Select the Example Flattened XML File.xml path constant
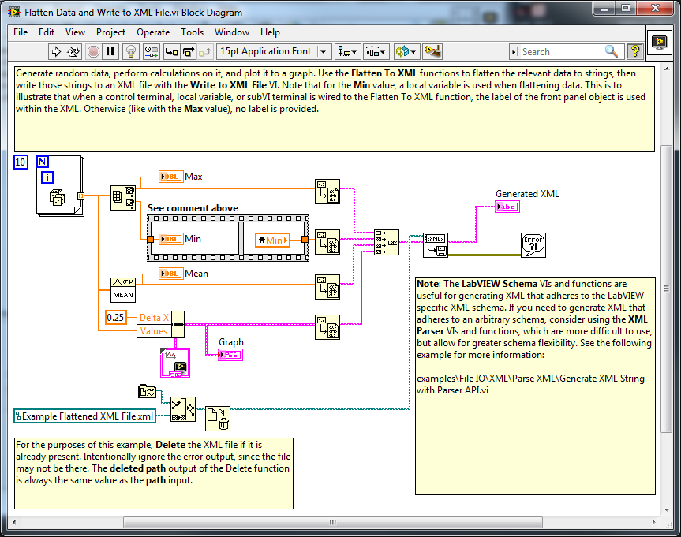 point(84,416)
